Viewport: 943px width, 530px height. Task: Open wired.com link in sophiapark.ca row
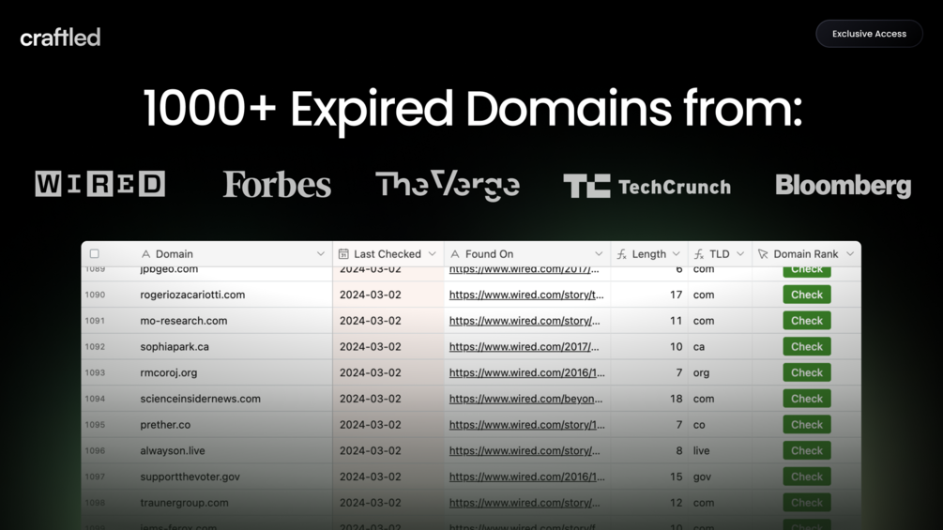524,347
